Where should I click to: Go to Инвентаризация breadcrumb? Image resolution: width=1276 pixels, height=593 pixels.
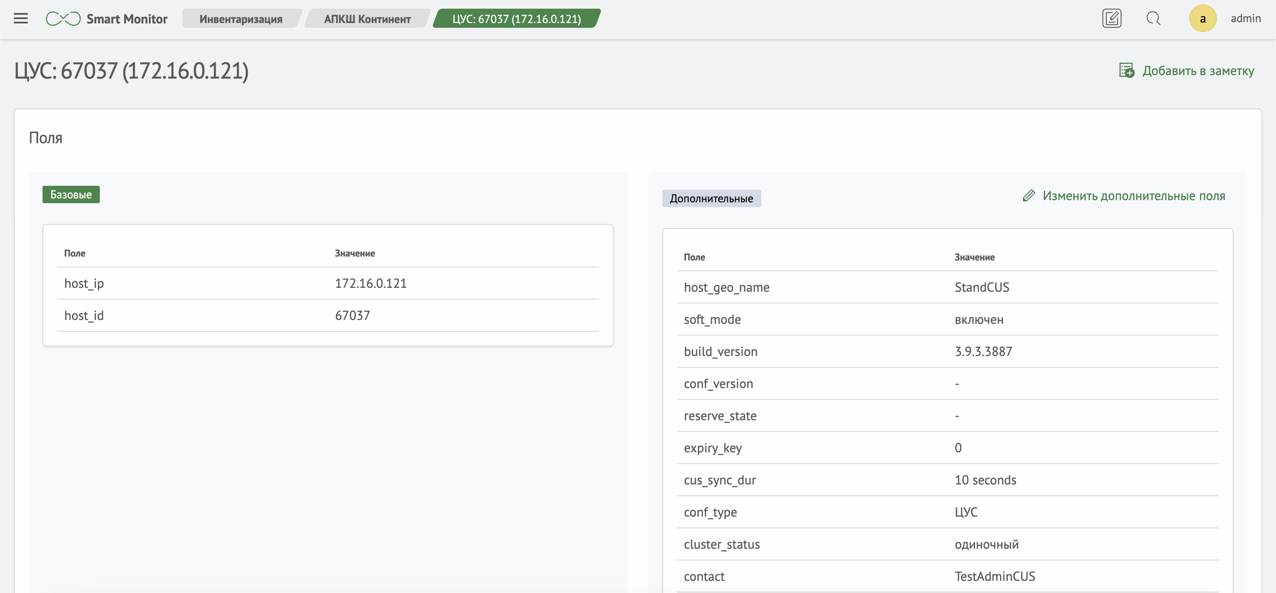click(241, 19)
